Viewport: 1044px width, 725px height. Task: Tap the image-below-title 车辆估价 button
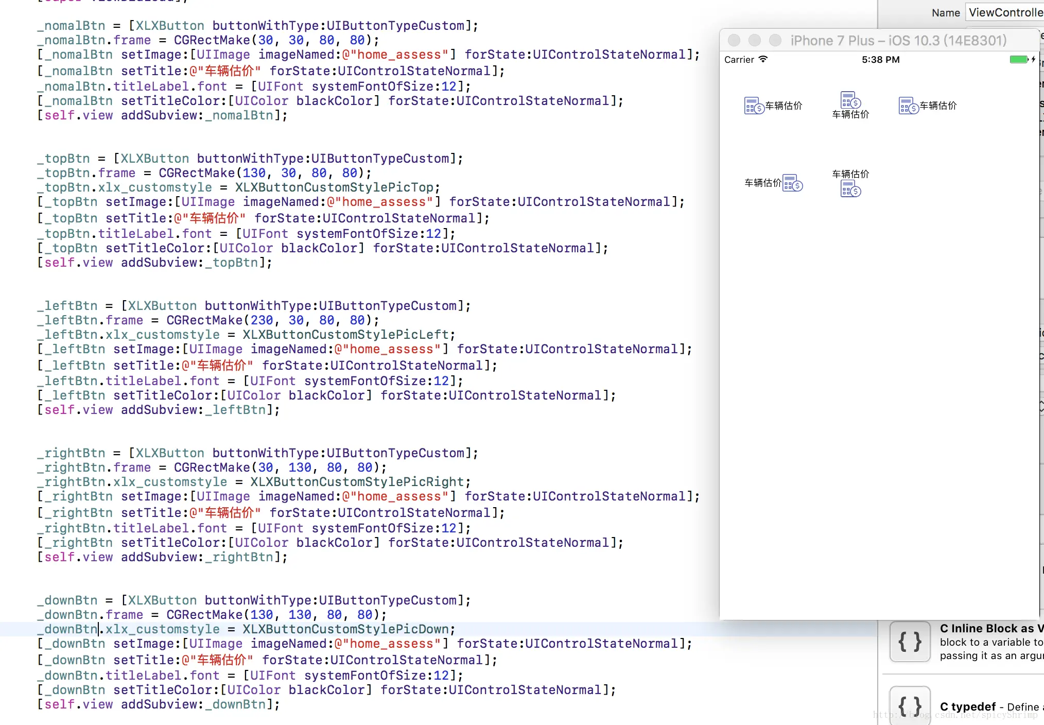(x=850, y=183)
